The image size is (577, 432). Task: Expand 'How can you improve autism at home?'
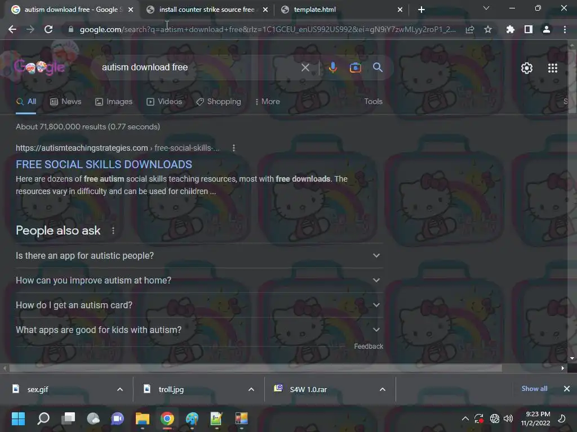click(199, 280)
